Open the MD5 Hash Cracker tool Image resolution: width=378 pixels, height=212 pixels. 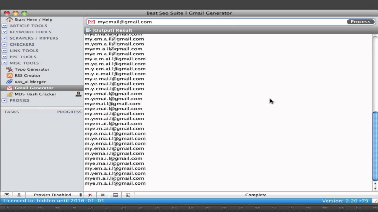coord(35,94)
